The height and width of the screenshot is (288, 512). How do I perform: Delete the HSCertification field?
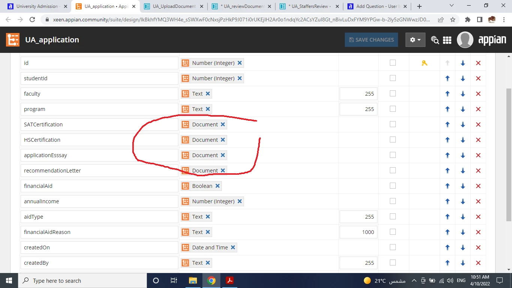coord(478,140)
